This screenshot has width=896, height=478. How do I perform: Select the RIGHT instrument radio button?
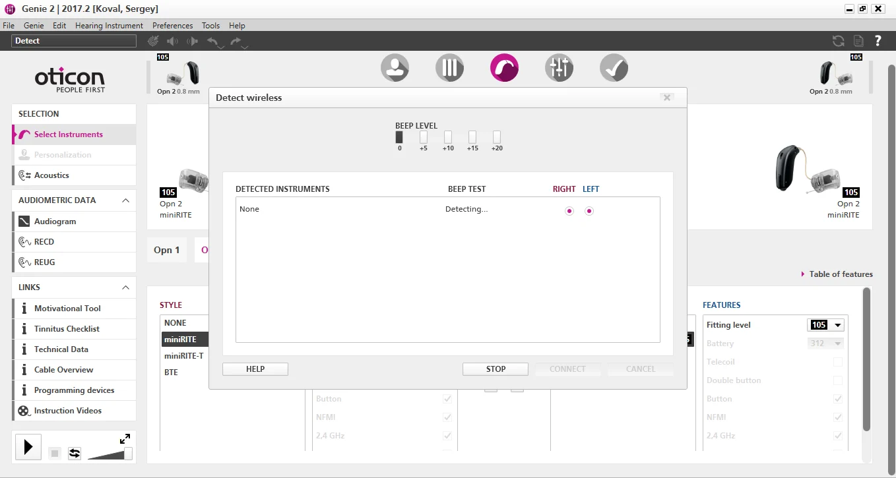[x=569, y=211]
